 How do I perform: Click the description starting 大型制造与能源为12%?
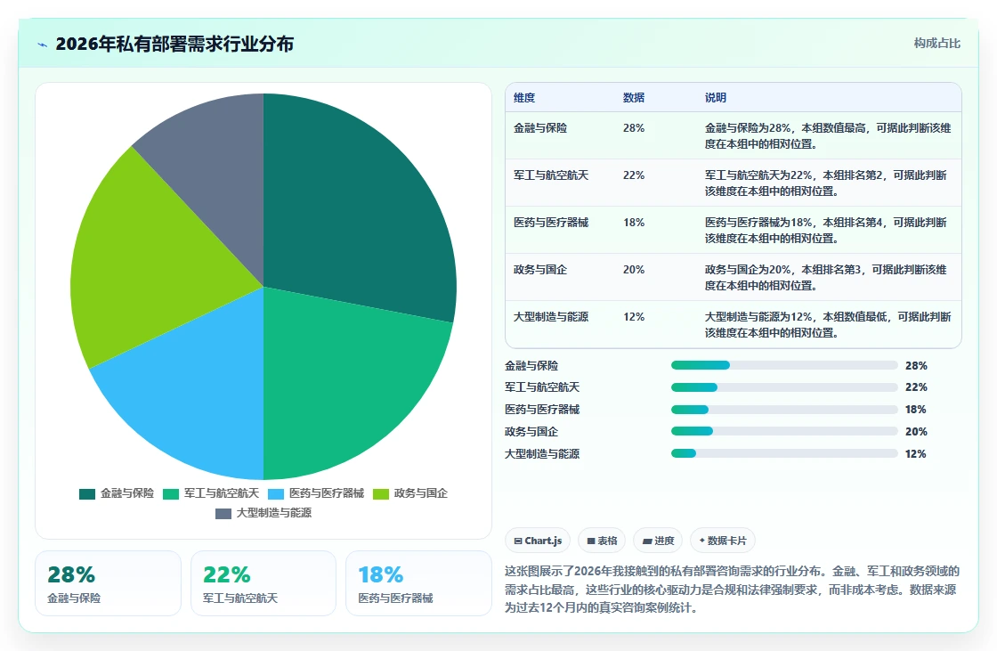point(828,324)
